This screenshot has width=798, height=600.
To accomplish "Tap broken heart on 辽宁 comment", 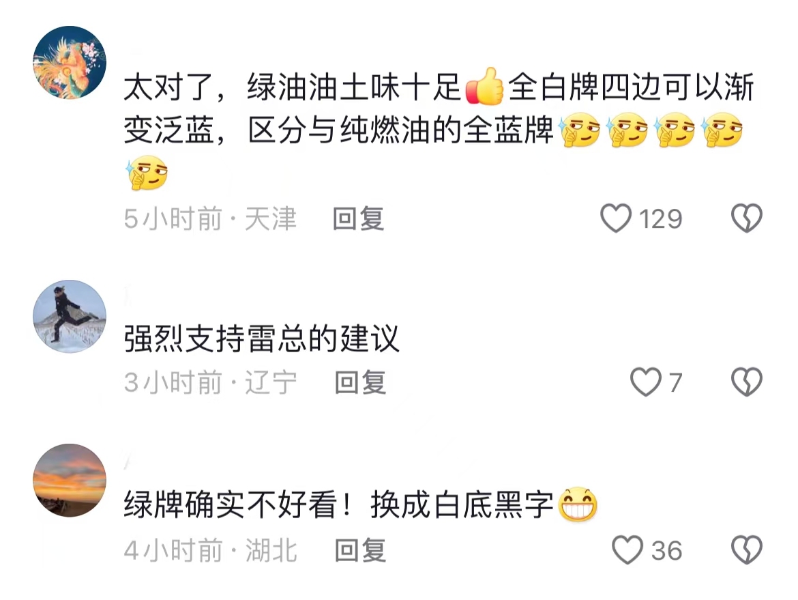I will 747,382.
